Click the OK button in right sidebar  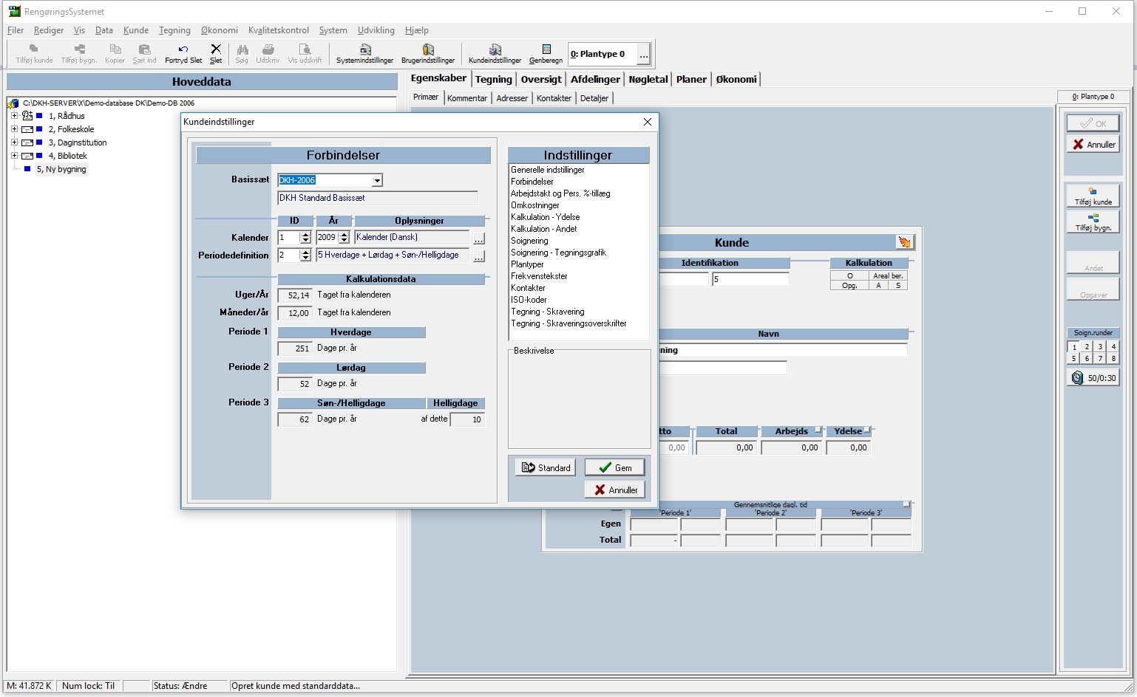[1093, 123]
